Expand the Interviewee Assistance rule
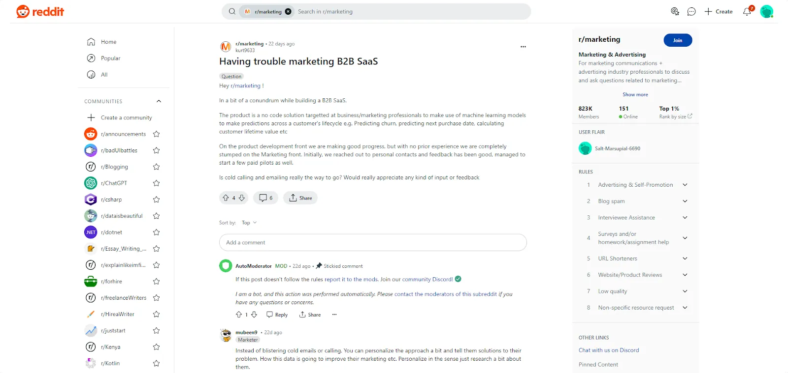 coord(685,217)
